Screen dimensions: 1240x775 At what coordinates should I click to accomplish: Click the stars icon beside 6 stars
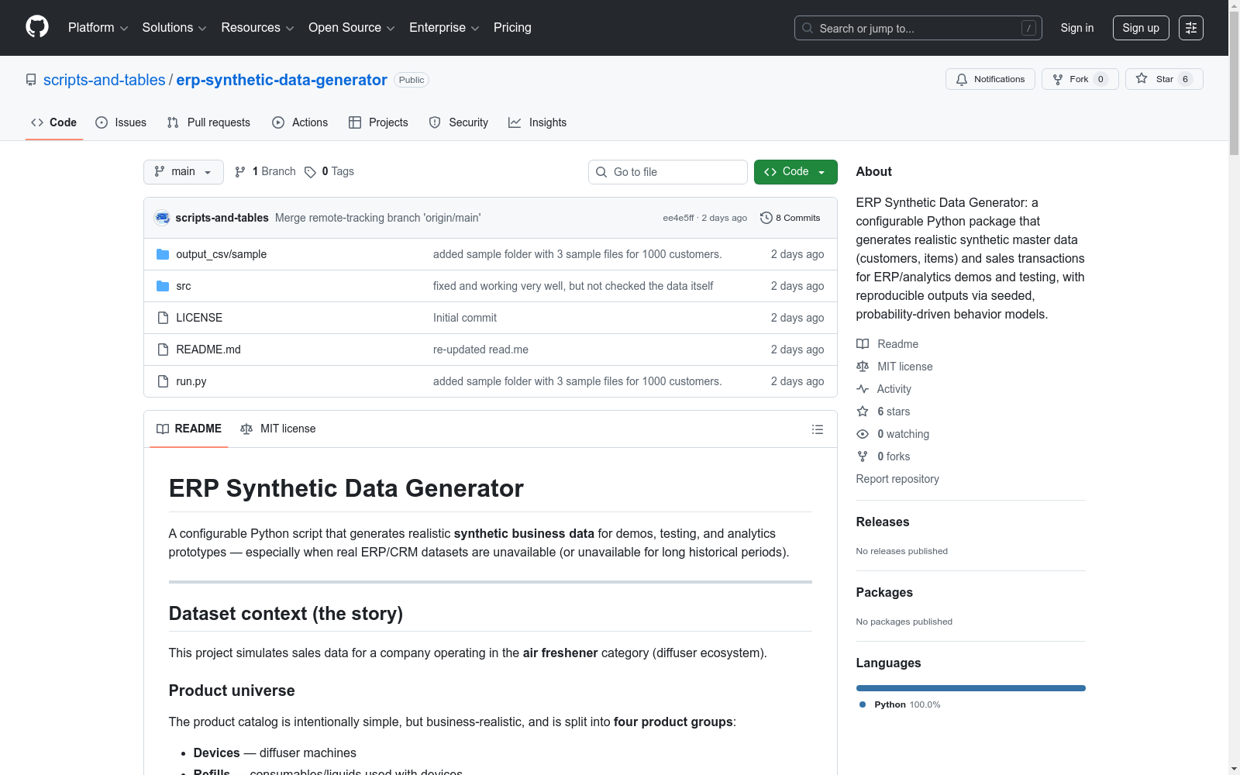[863, 412]
